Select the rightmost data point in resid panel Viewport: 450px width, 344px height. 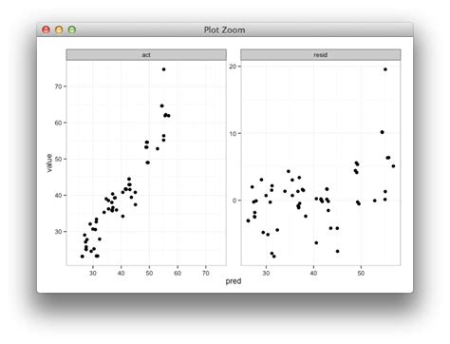point(393,166)
